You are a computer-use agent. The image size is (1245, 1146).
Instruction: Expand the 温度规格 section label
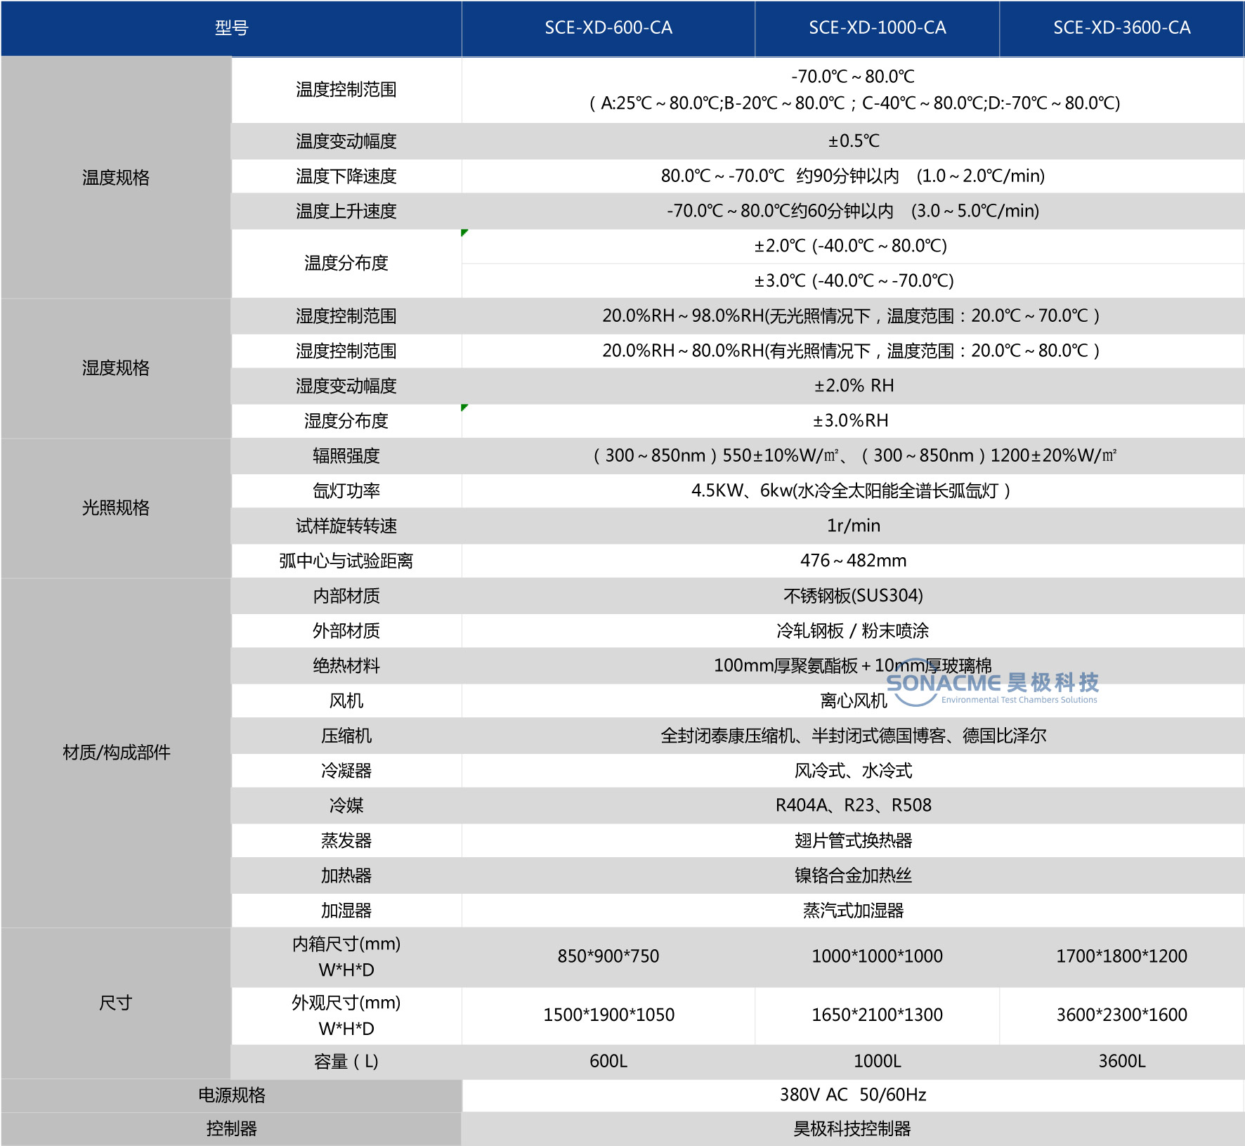[x=116, y=177]
